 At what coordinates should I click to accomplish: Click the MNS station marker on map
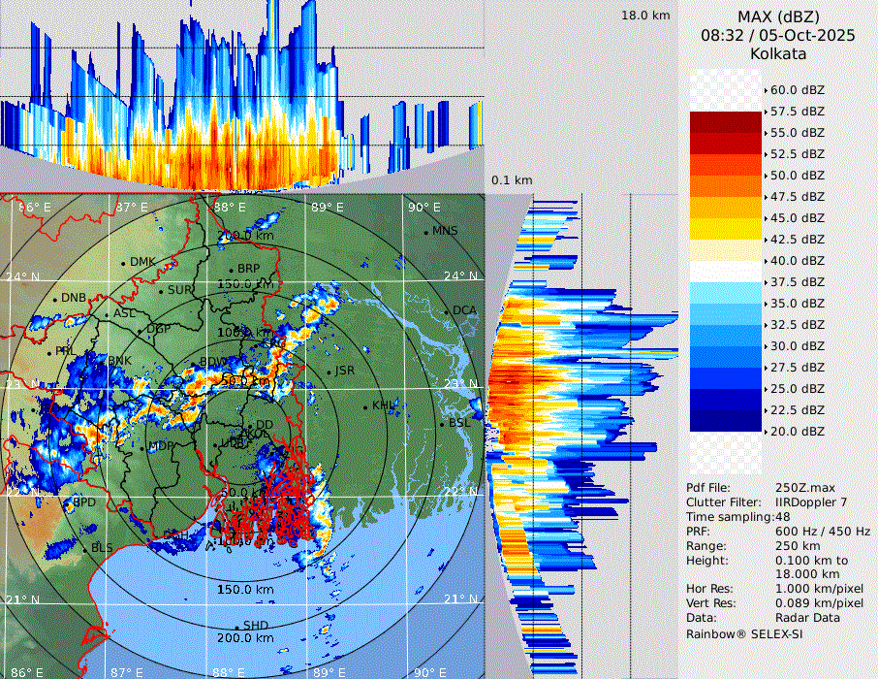[x=426, y=232]
